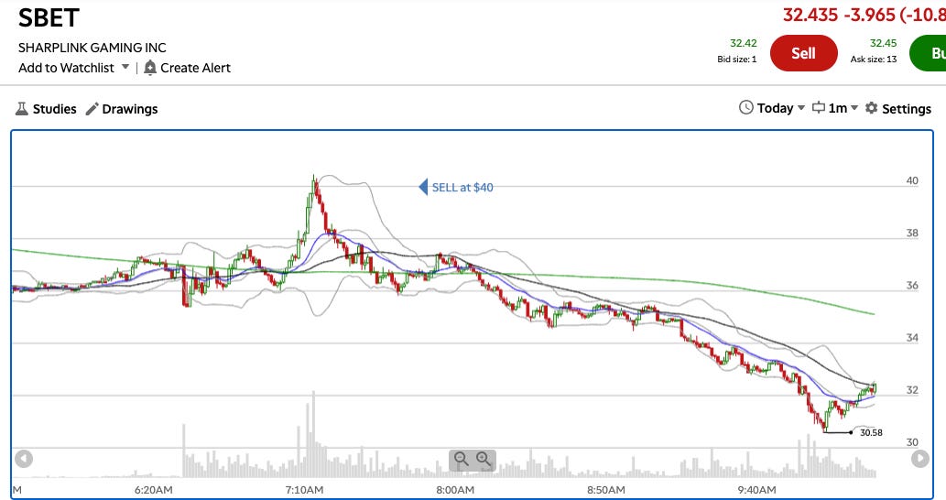Screen dimensions: 946x500
Task: Click the 8:00AM time axis label
Action: [455, 490]
